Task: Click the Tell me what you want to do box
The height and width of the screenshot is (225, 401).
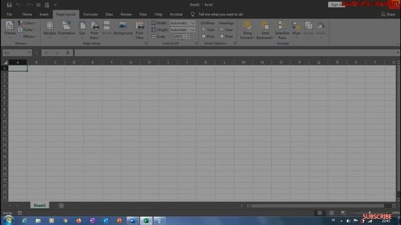Action: [x=221, y=14]
